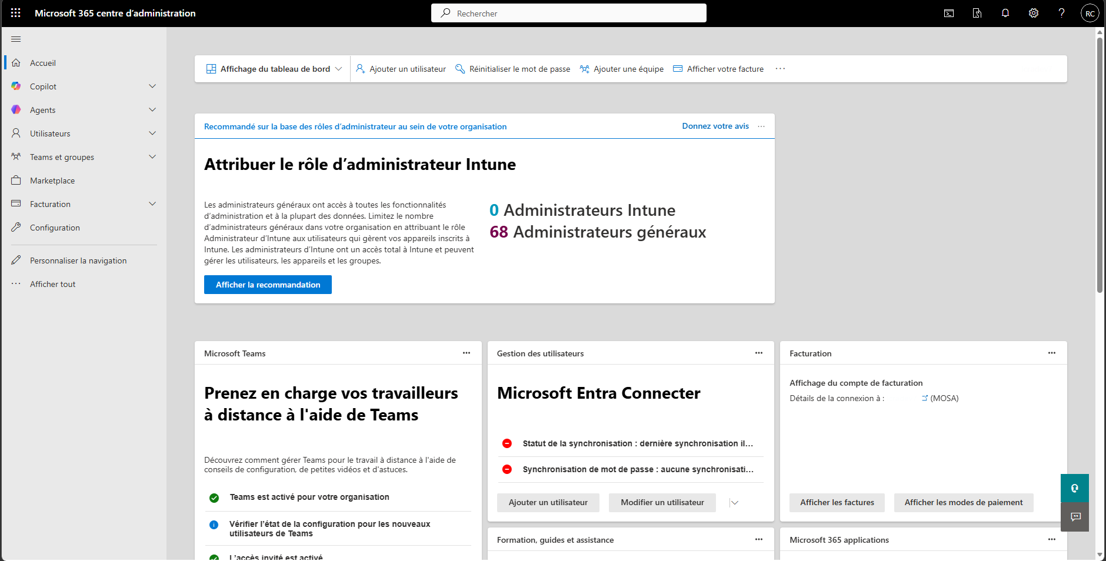
Task: Open more options on Facturation card
Action: click(1052, 353)
